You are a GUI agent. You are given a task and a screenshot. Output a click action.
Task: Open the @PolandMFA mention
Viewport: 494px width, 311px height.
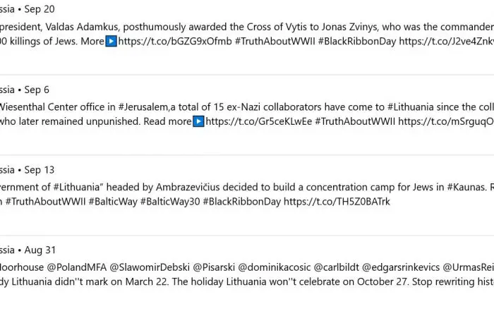click(76, 267)
